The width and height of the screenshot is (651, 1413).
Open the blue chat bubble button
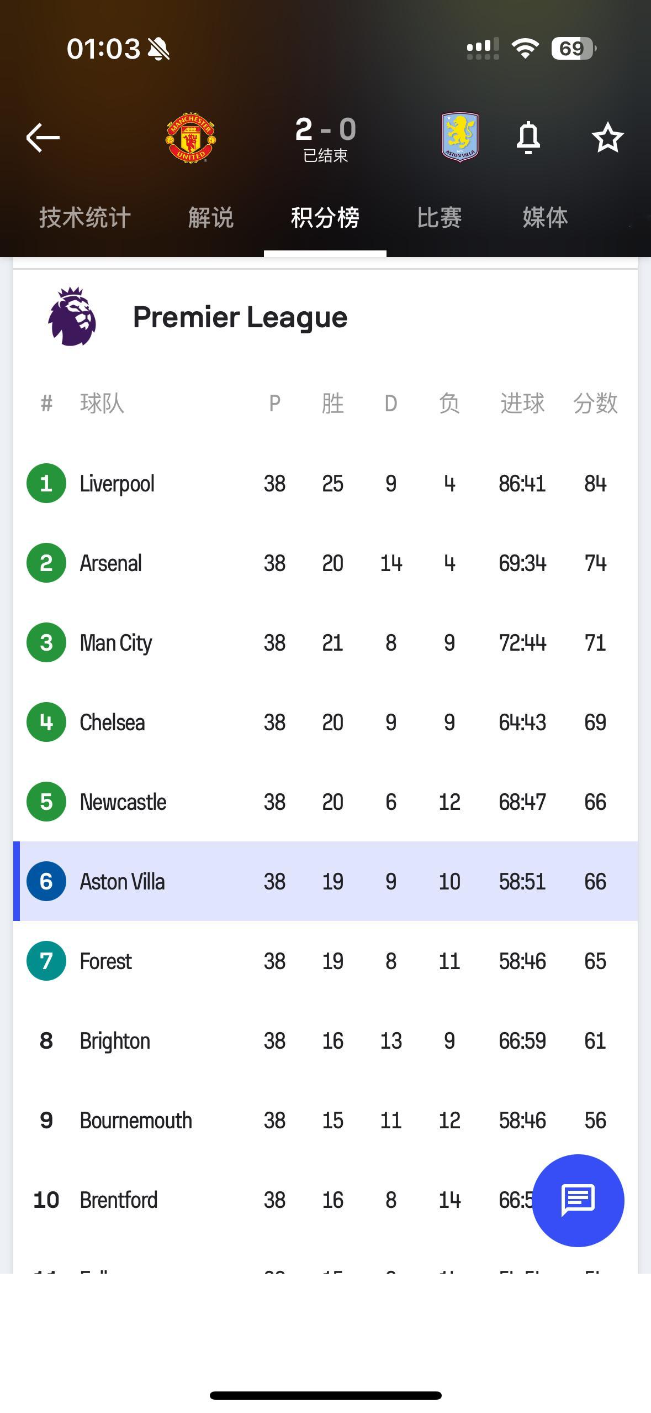[x=578, y=1200]
